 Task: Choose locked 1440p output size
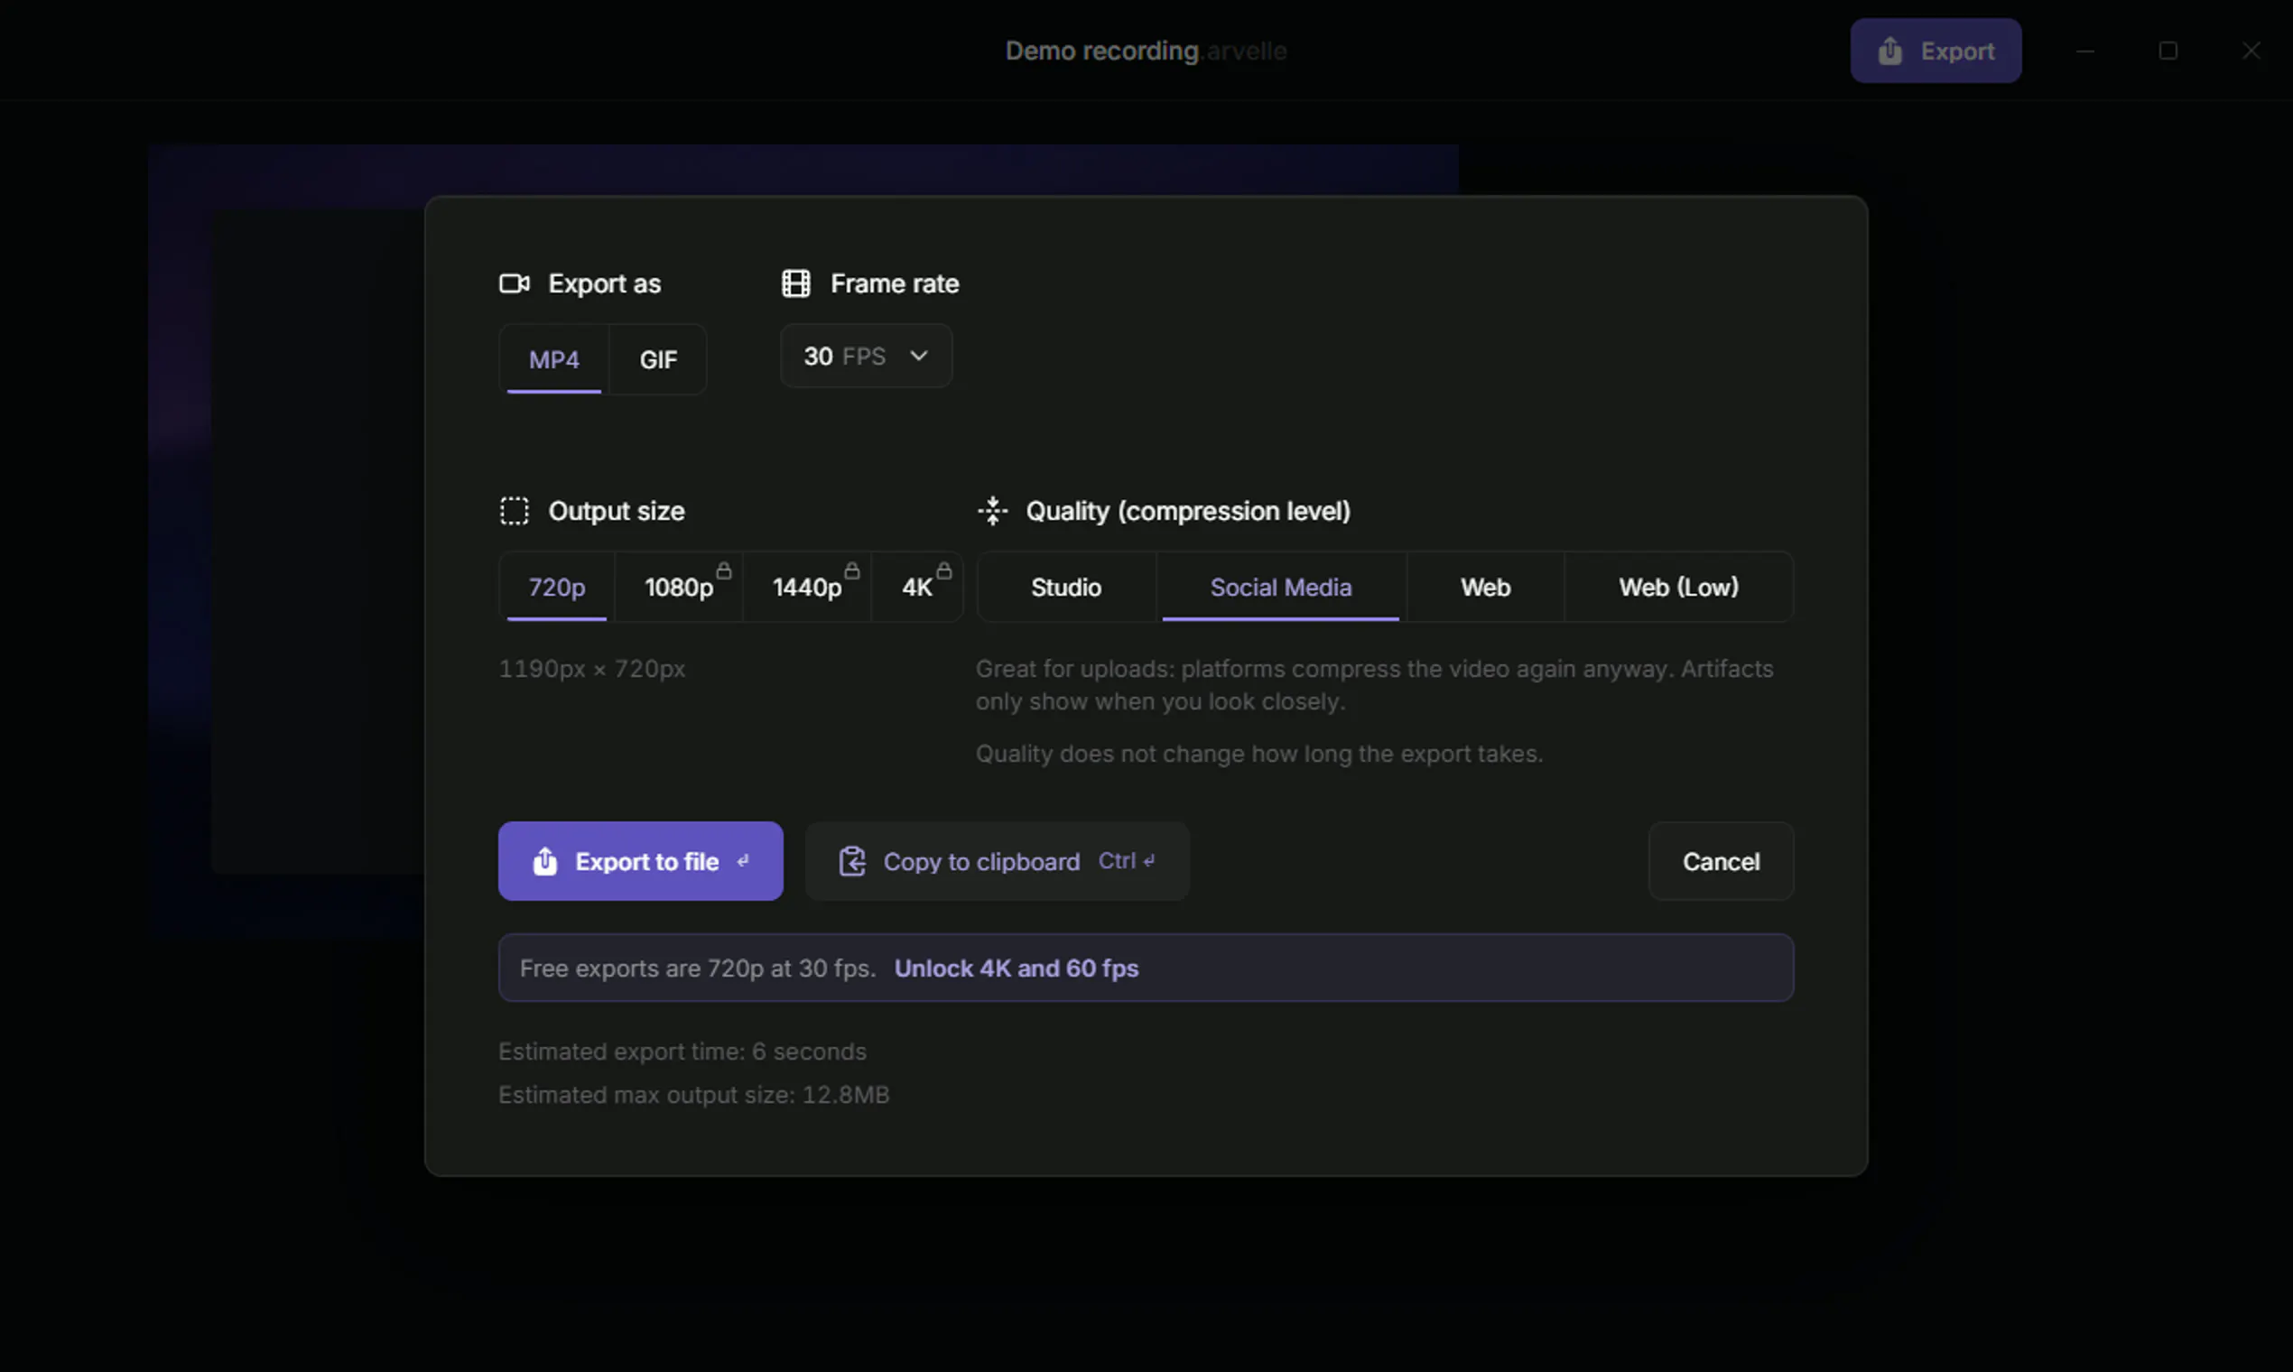tap(807, 587)
